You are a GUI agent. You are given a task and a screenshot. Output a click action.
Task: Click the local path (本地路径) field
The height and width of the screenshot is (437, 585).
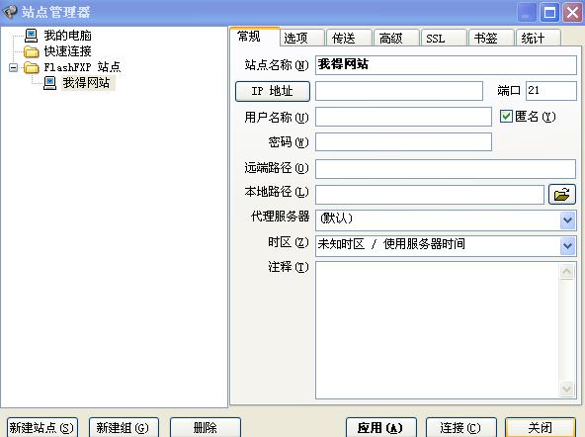click(x=430, y=195)
